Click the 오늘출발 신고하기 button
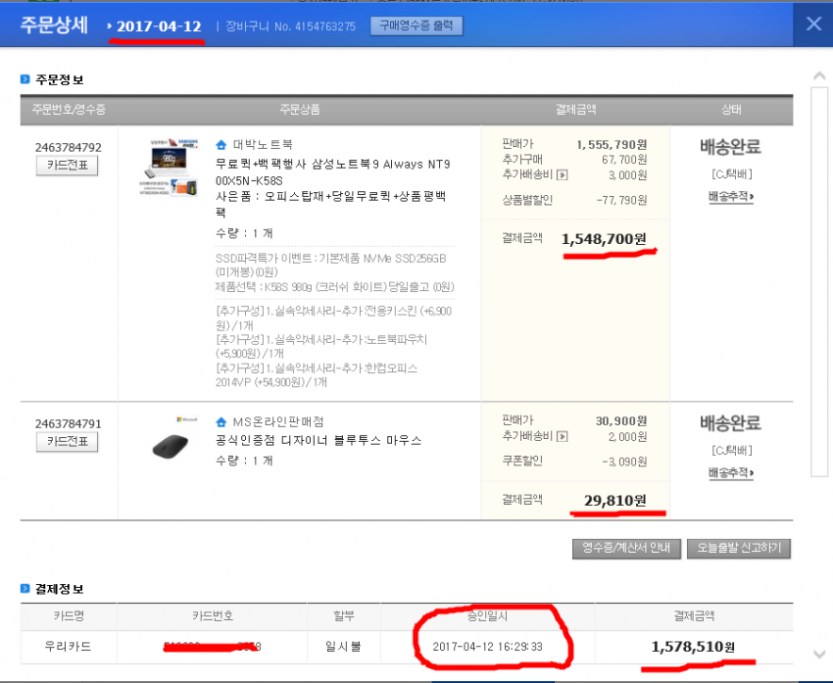This screenshot has width=833, height=683. [739, 548]
